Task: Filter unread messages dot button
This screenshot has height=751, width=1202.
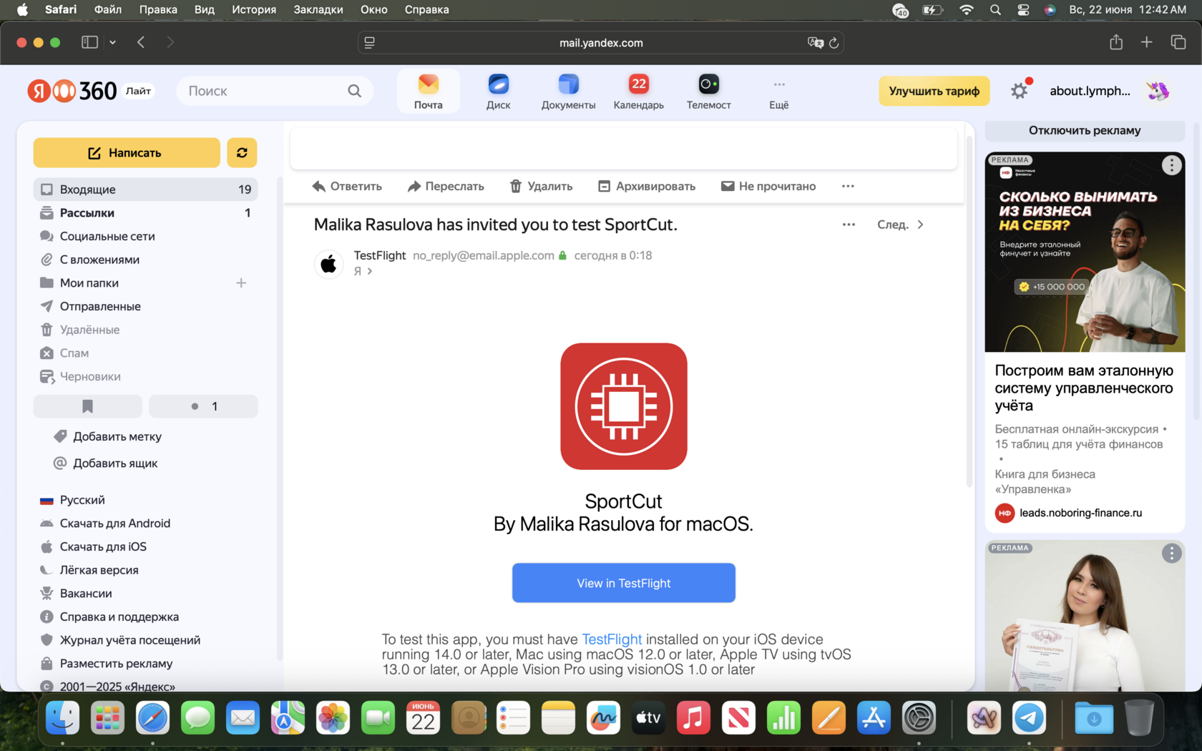Action: [x=203, y=406]
